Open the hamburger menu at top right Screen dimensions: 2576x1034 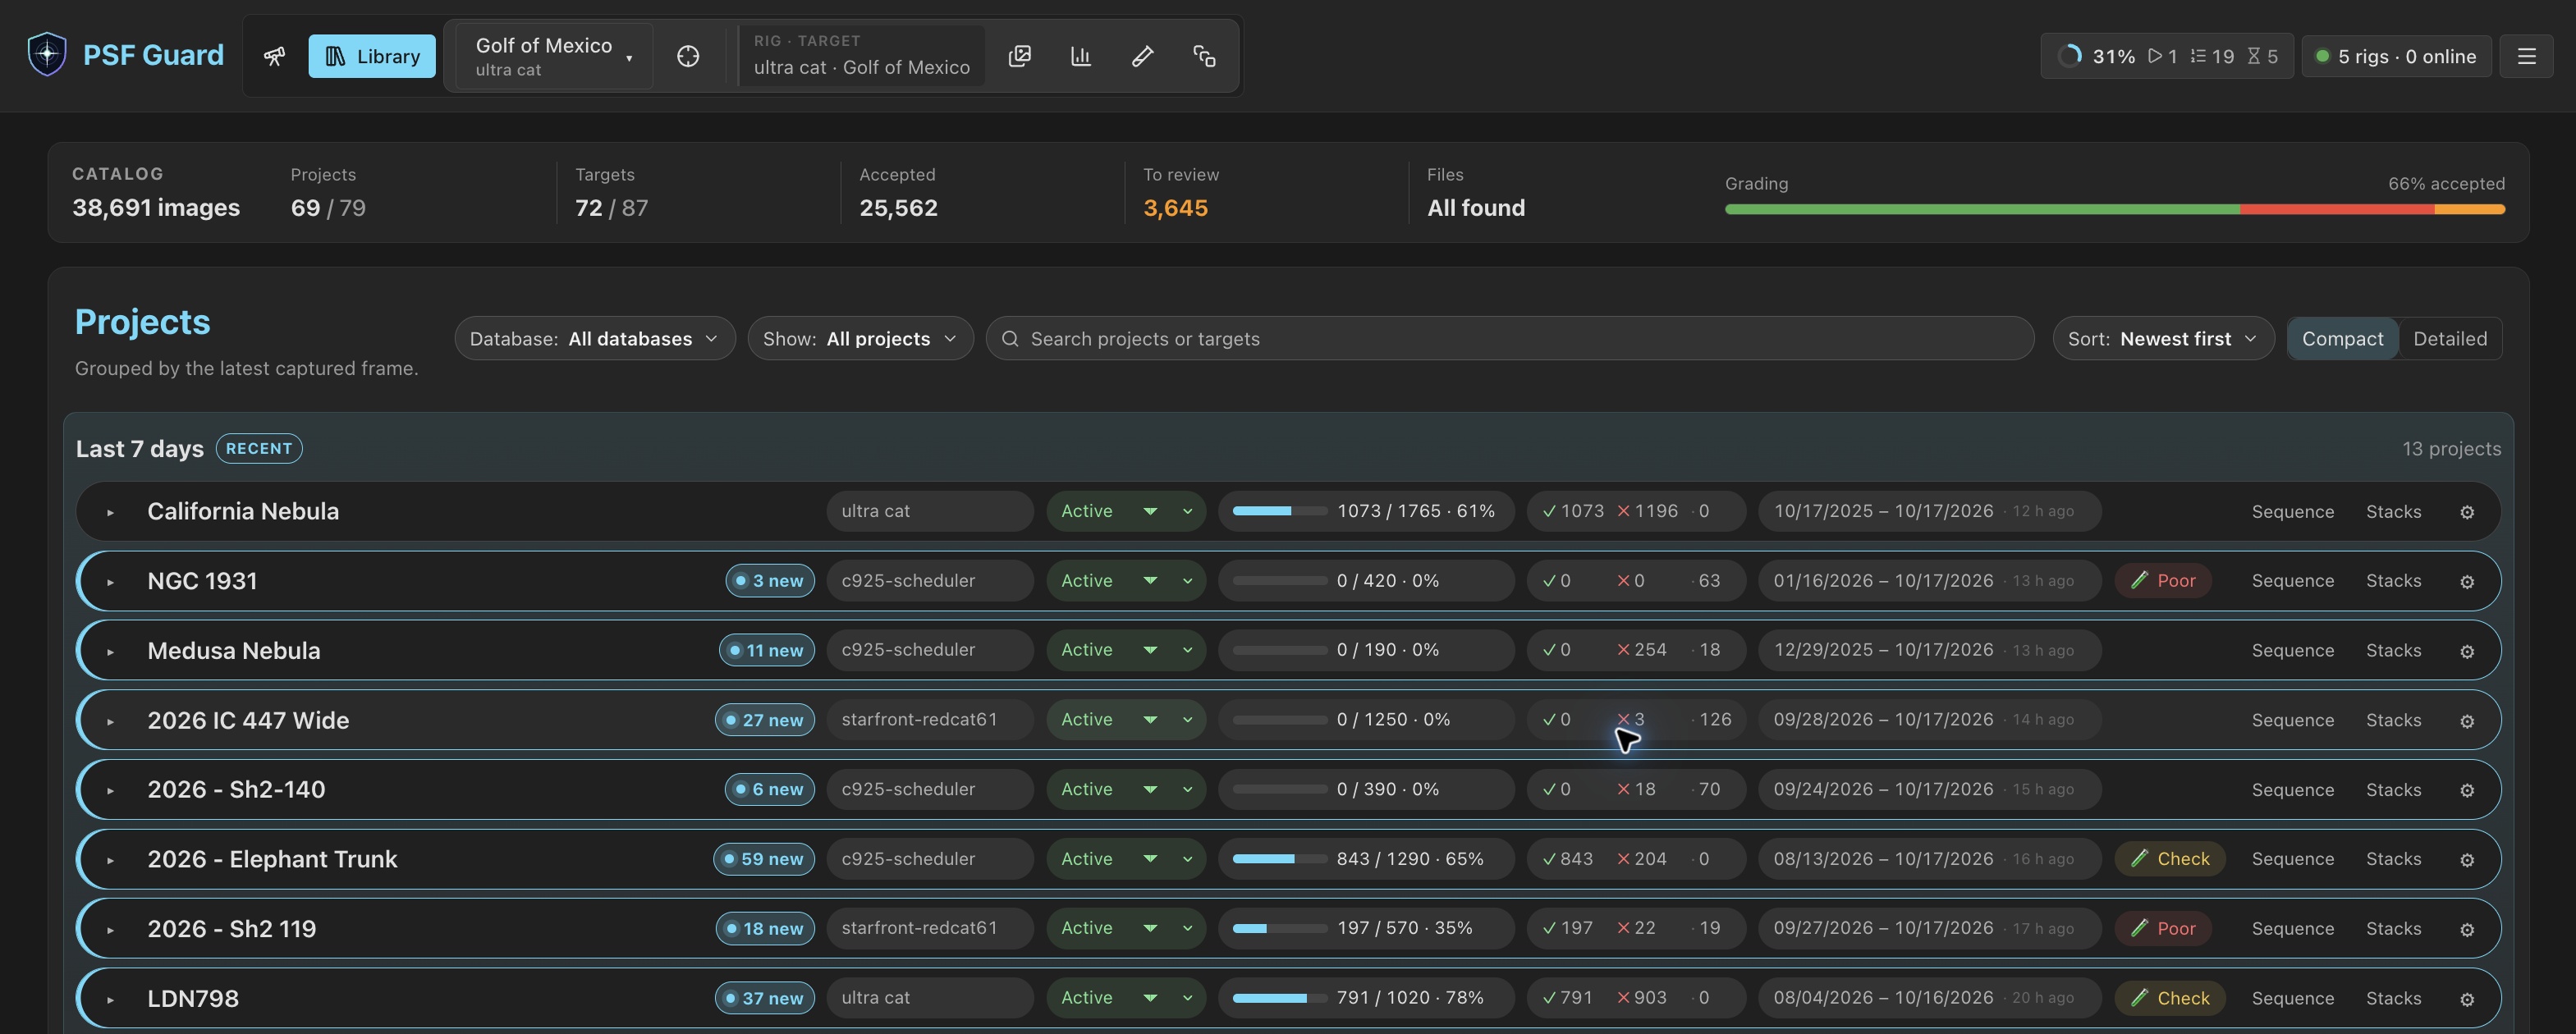pos(2526,56)
